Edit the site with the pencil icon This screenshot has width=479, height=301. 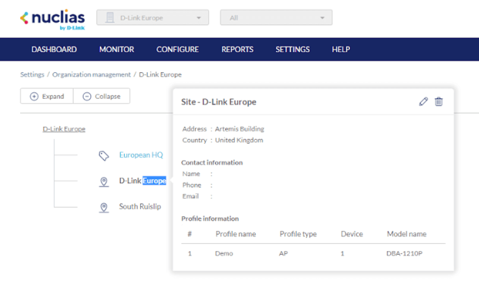coord(423,102)
